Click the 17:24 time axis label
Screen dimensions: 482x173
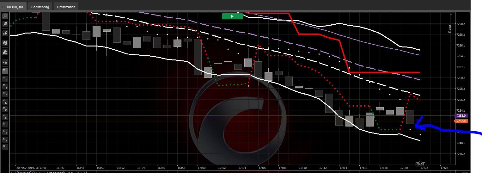tap(444, 168)
